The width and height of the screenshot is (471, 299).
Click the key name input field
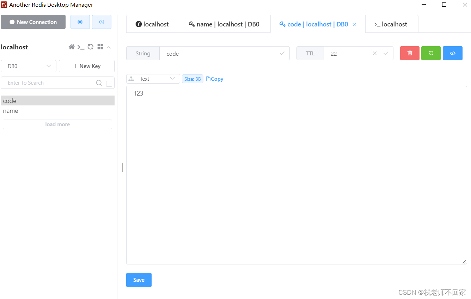point(225,53)
